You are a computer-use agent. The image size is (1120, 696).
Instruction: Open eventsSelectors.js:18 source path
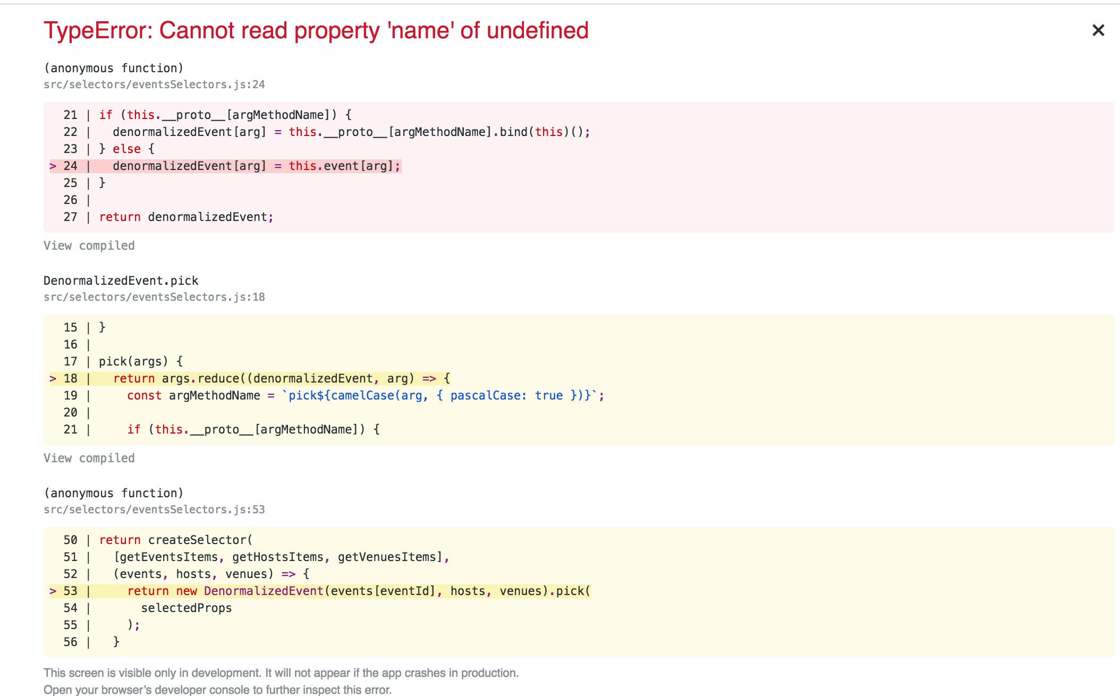154,297
